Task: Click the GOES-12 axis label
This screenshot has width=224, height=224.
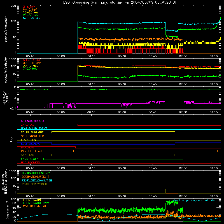Action: tap(5, 98)
